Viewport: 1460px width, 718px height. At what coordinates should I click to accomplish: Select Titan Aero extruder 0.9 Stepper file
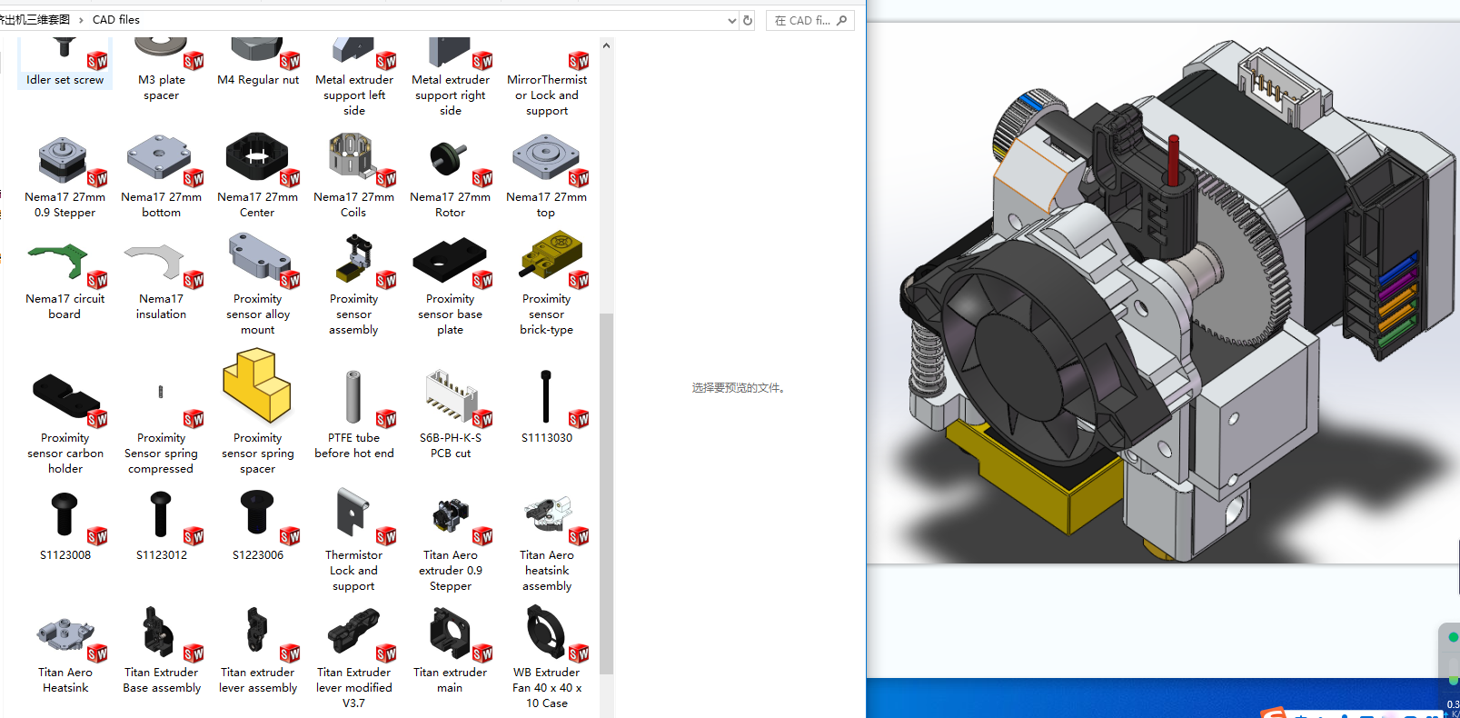click(451, 542)
